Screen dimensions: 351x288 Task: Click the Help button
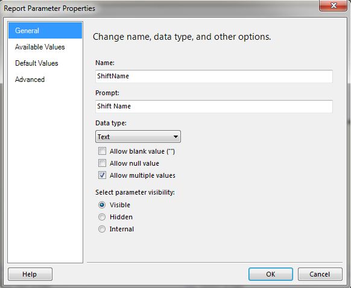30,274
